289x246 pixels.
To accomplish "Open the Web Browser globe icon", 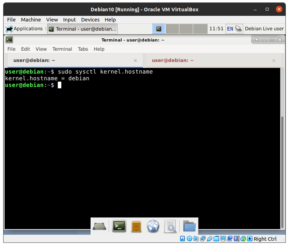I will pos(153,226).
